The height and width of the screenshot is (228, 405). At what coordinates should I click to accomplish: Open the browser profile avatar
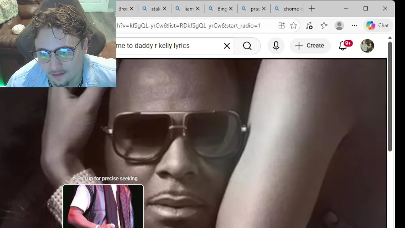[x=339, y=26]
